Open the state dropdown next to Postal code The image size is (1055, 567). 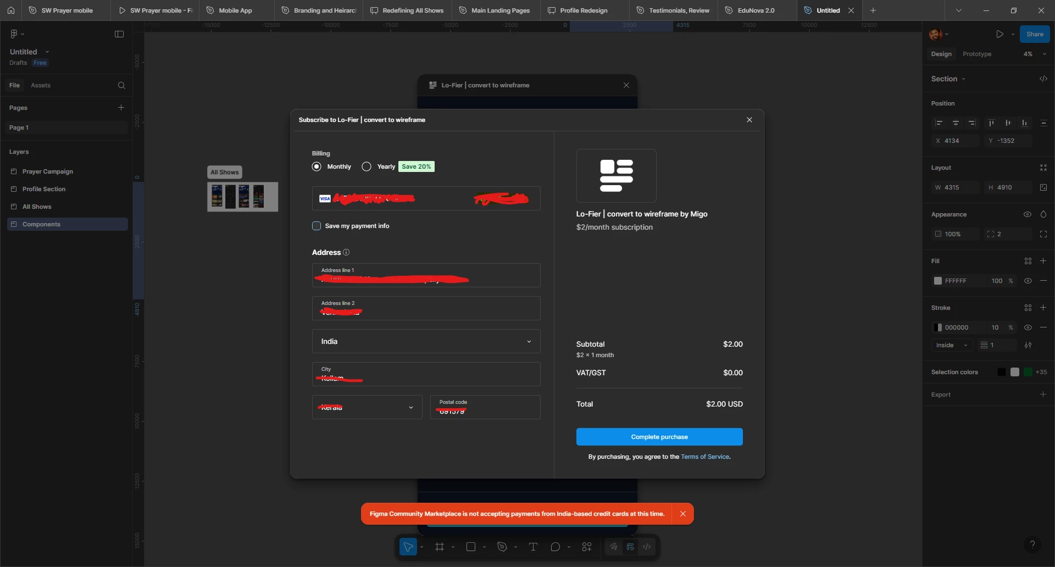[367, 407]
